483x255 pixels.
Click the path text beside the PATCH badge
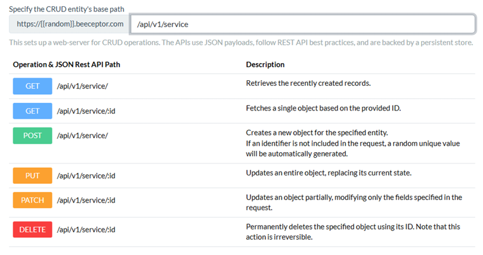(x=86, y=200)
